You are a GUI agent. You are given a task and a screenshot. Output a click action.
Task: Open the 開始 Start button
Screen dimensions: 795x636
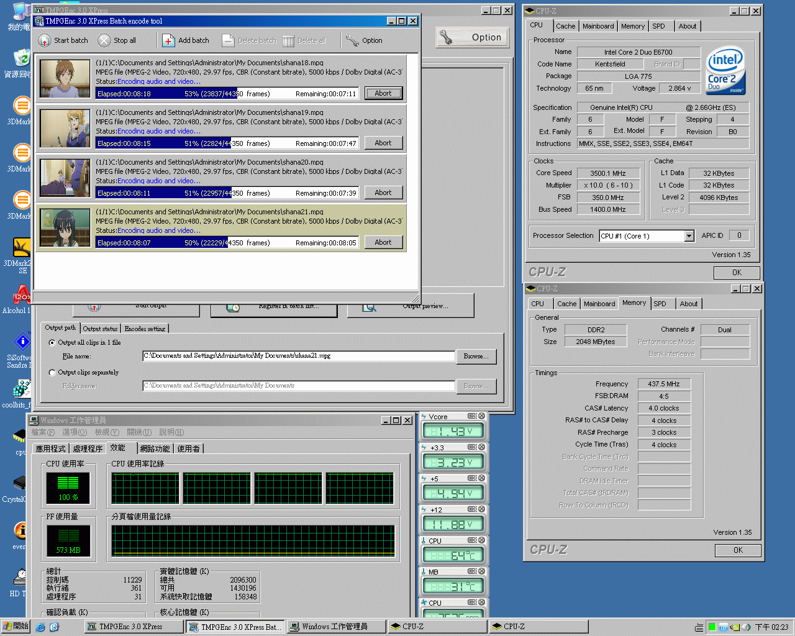pyautogui.click(x=16, y=626)
